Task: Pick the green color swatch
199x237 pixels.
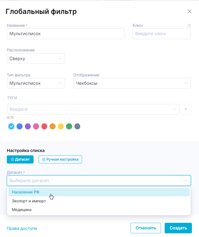Action: [x=69, y=127]
